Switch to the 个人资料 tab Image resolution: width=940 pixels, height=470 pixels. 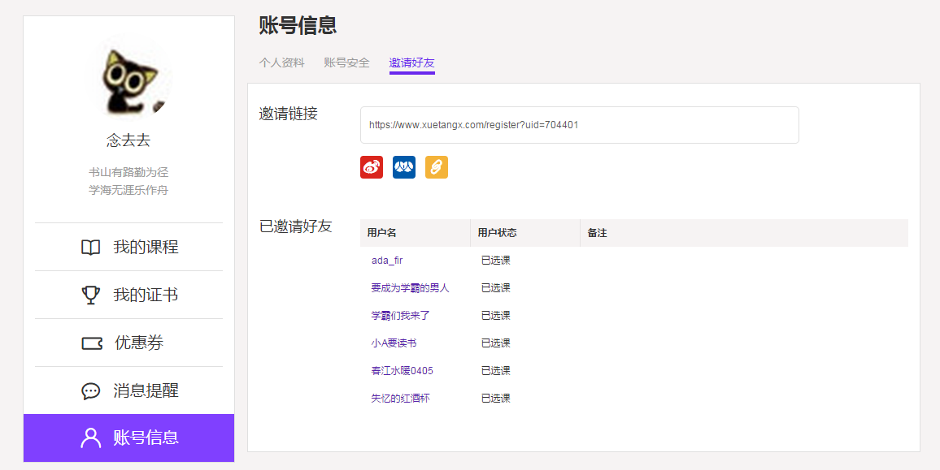[x=281, y=62]
